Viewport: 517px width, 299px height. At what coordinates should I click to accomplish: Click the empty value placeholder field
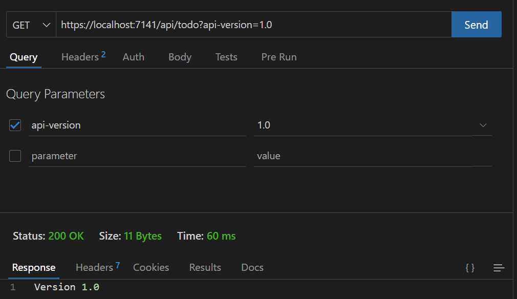[363, 156]
